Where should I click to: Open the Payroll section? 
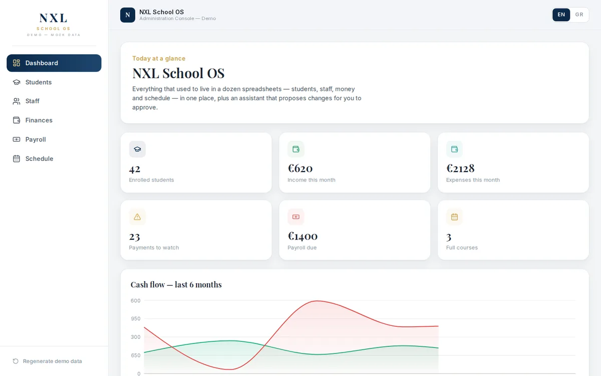(x=54, y=139)
